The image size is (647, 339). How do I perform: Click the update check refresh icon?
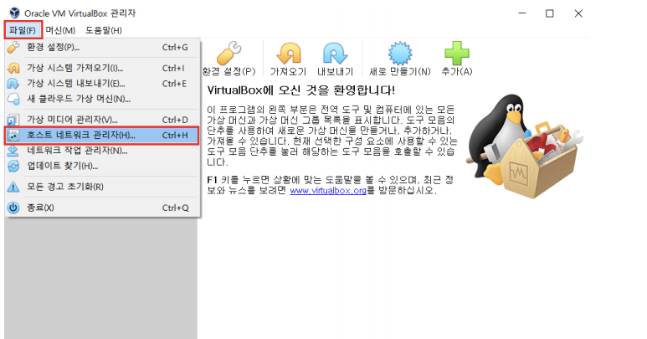tap(13, 167)
